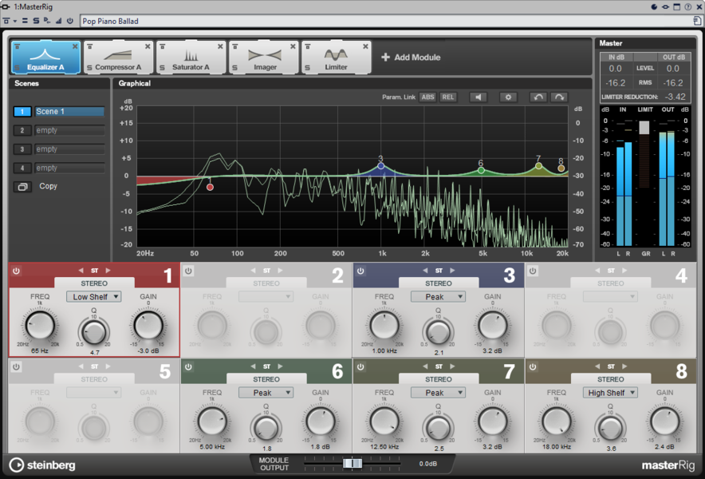Remove the Compressor A module with its X
Image resolution: width=705 pixels, height=479 pixels.
tap(148, 46)
